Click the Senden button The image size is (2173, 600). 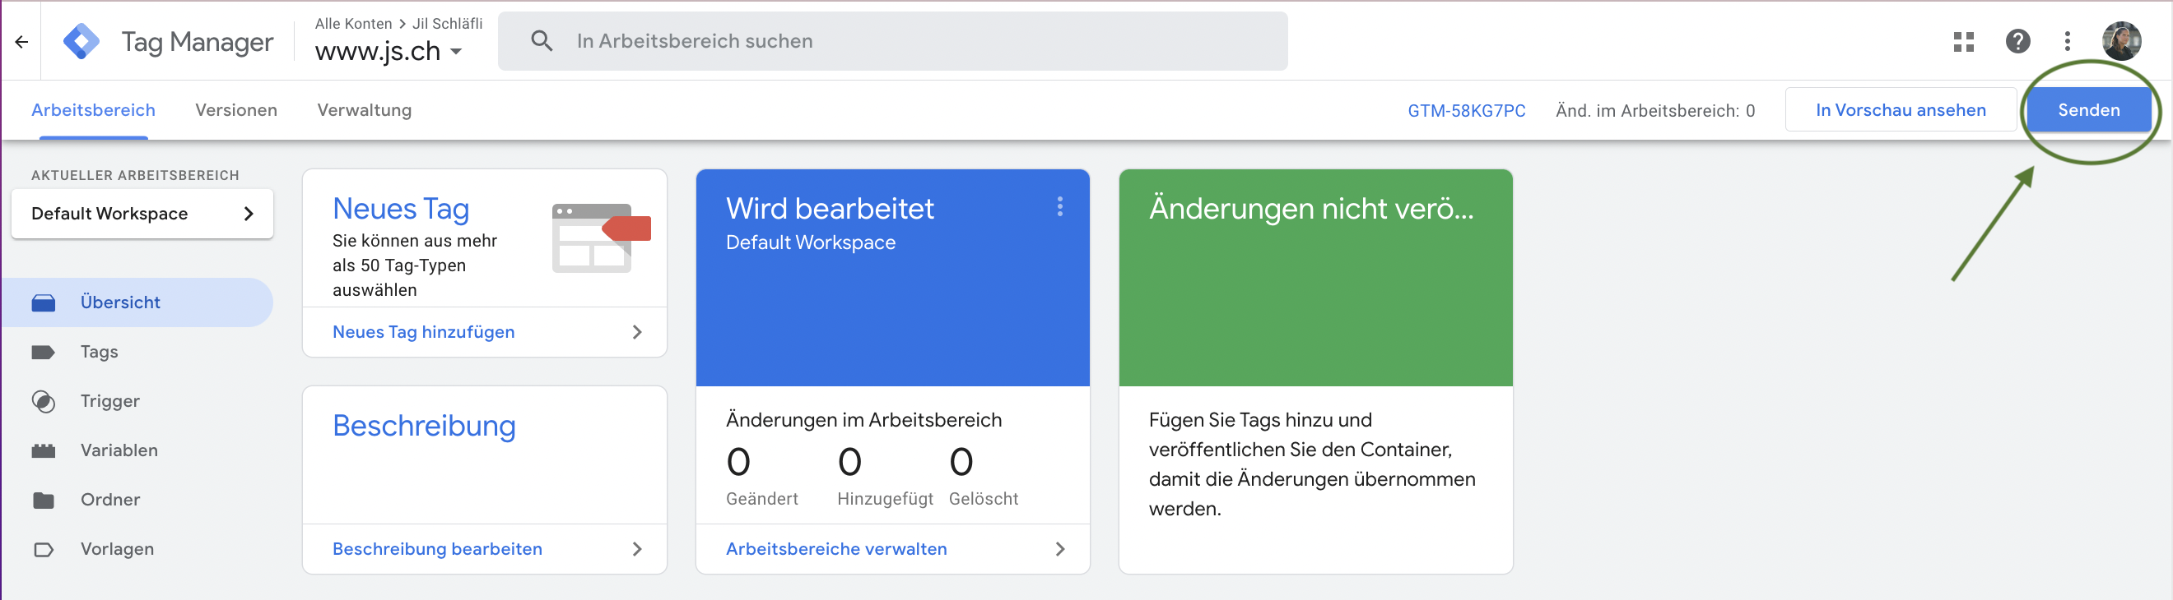2087,110
